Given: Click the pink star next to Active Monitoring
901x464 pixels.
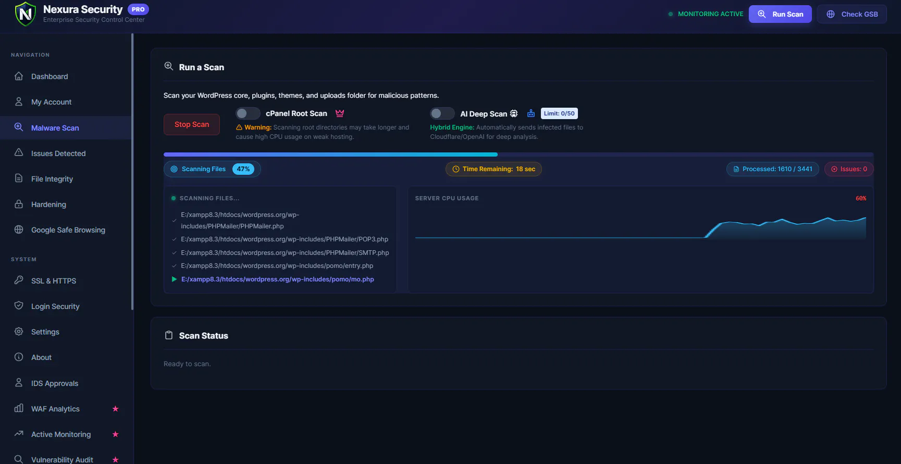Looking at the screenshot, I should 116,434.
